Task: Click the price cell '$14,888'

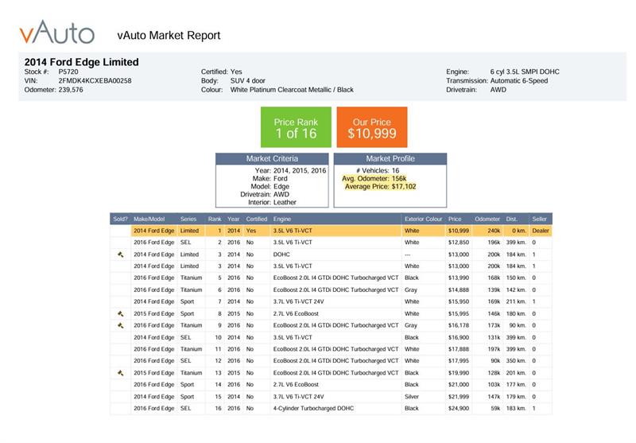Action: (x=459, y=290)
